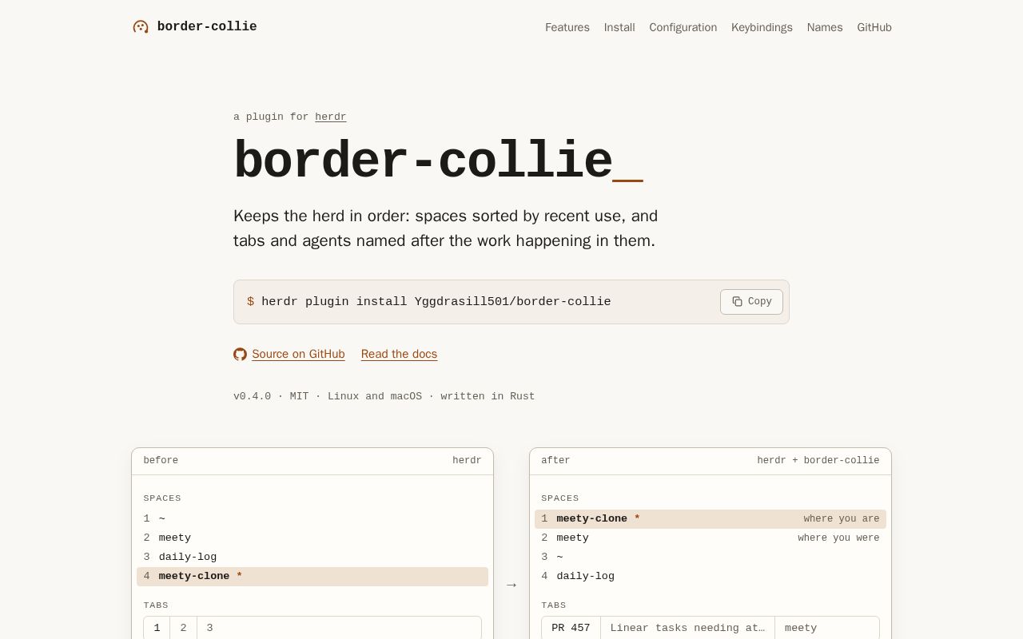Open the Features nav link

pos(567,27)
